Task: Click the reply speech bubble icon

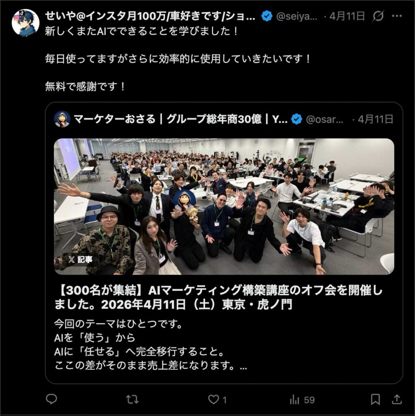Action: (51, 399)
